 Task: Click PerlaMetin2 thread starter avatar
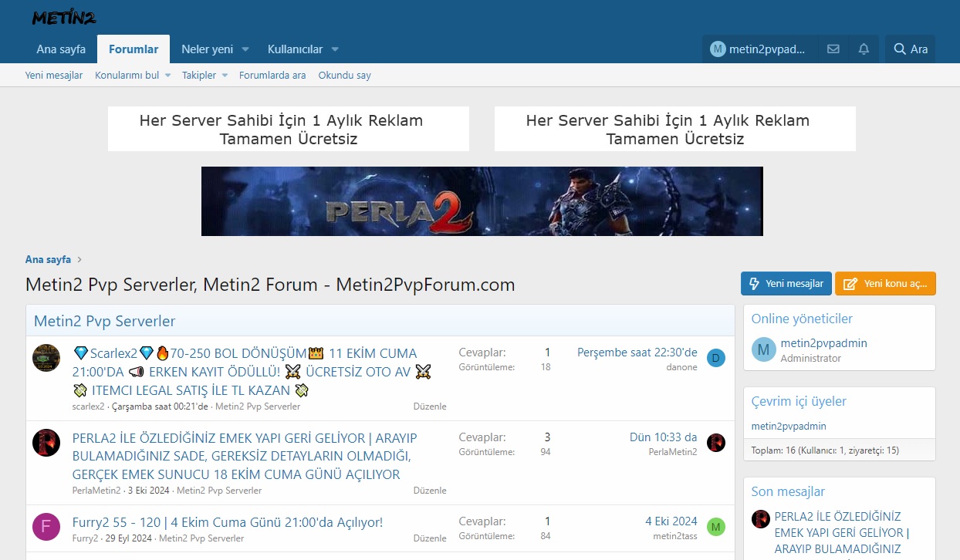46,443
